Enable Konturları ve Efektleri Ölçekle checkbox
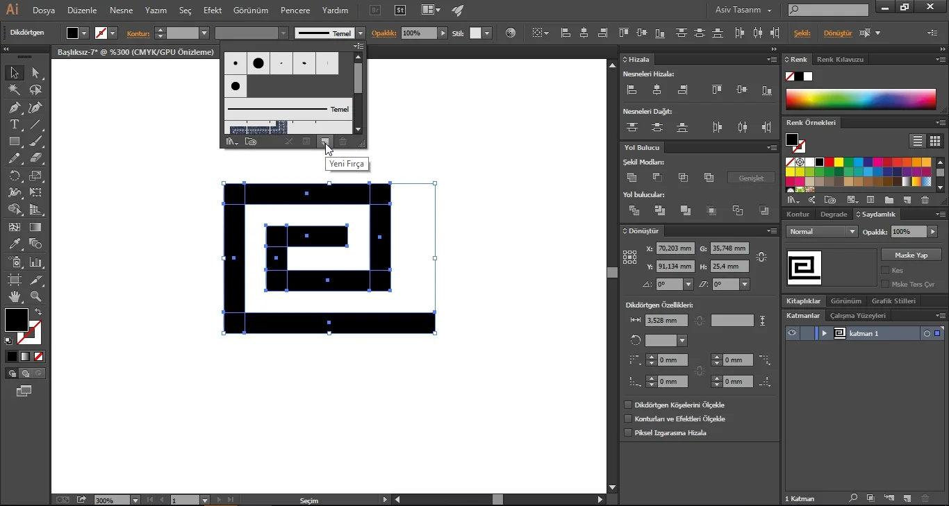949x506 pixels. click(x=628, y=419)
